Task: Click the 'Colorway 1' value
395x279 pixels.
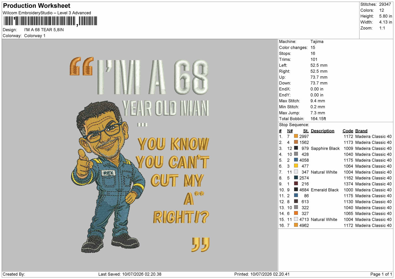Action: coord(35,36)
